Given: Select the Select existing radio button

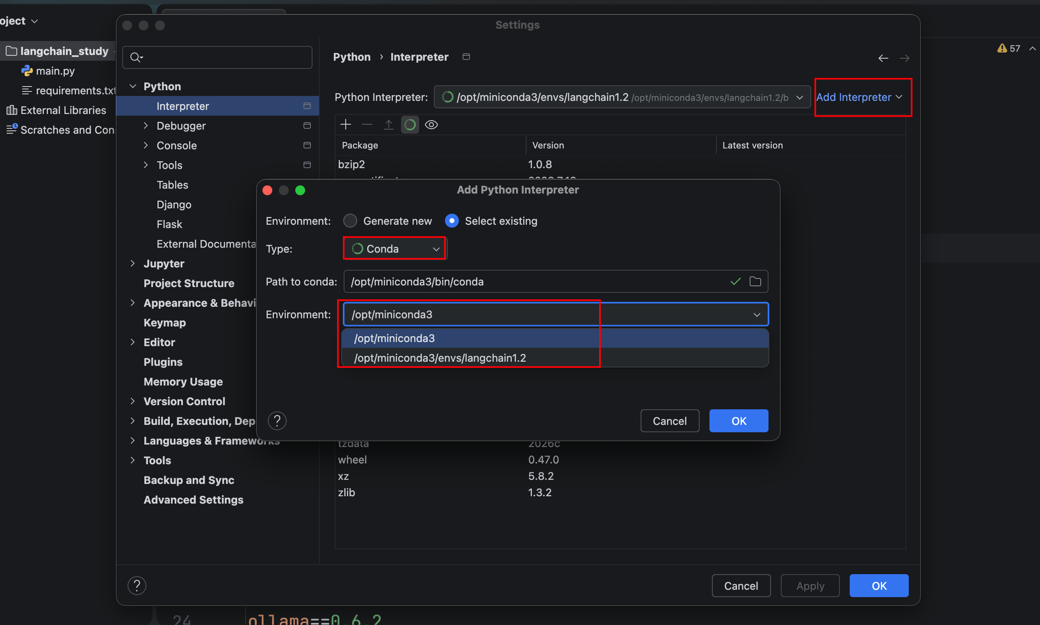Looking at the screenshot, I should 452,221.
